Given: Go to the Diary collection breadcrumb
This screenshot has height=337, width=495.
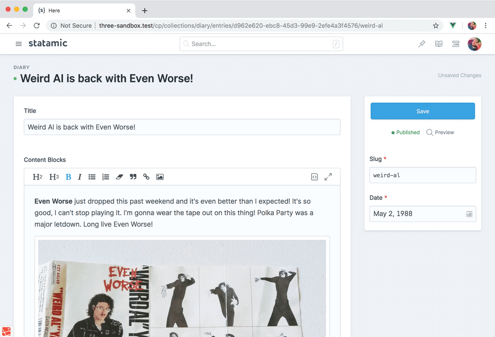Looking at the screenshot, I should tap(22, 67).
